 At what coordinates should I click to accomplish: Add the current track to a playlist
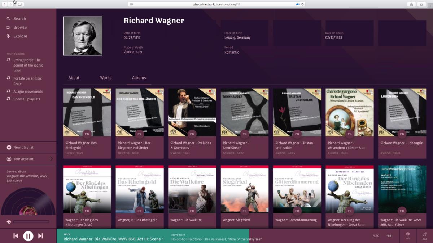[424, 236]
